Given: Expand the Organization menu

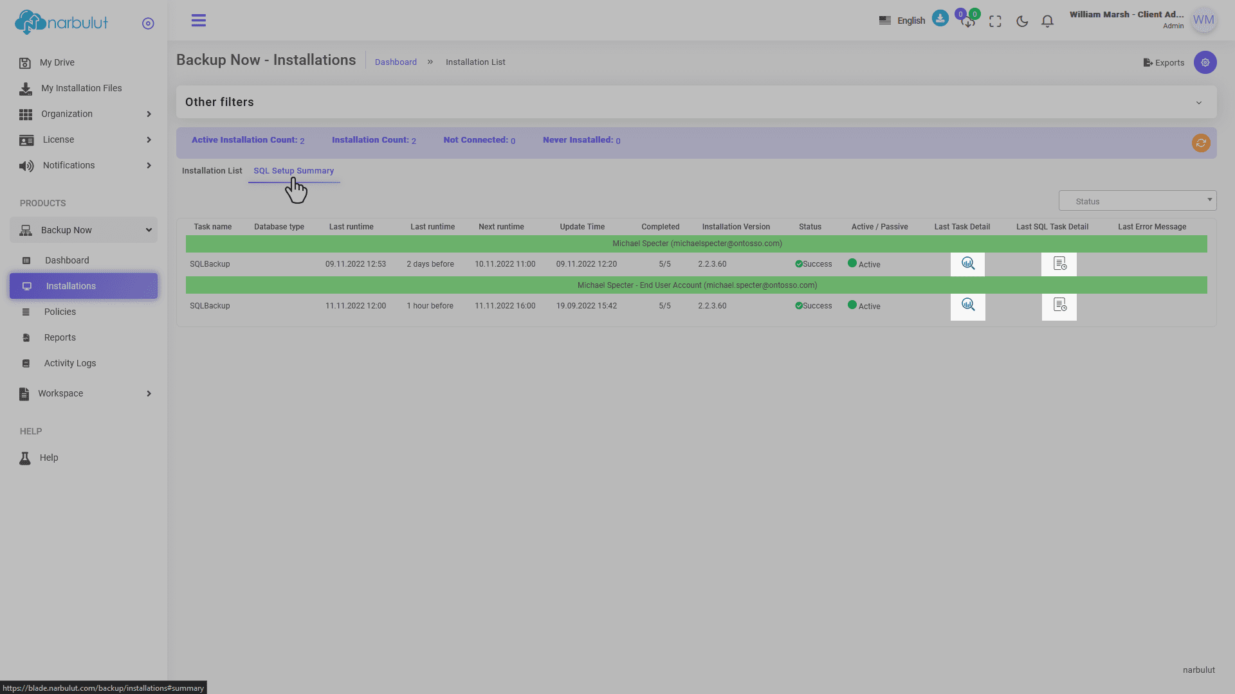Looking at the screenshot, I should point(84,114).
